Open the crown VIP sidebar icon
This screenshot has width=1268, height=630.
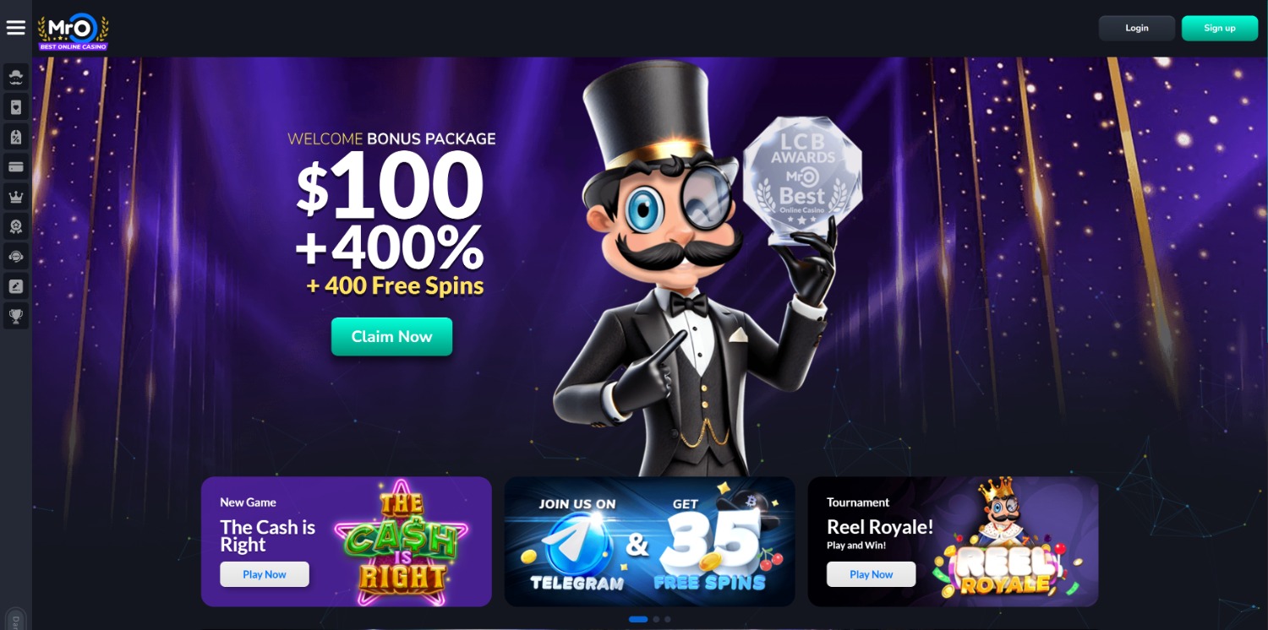click(16, 197)
